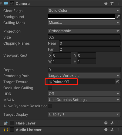The image size is (122, 135).
Task: Open Culling Mask Mixed dropdown
Action: click(84, 23)
